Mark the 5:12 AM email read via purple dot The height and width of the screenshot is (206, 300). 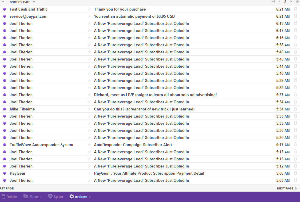click(5, 166)
